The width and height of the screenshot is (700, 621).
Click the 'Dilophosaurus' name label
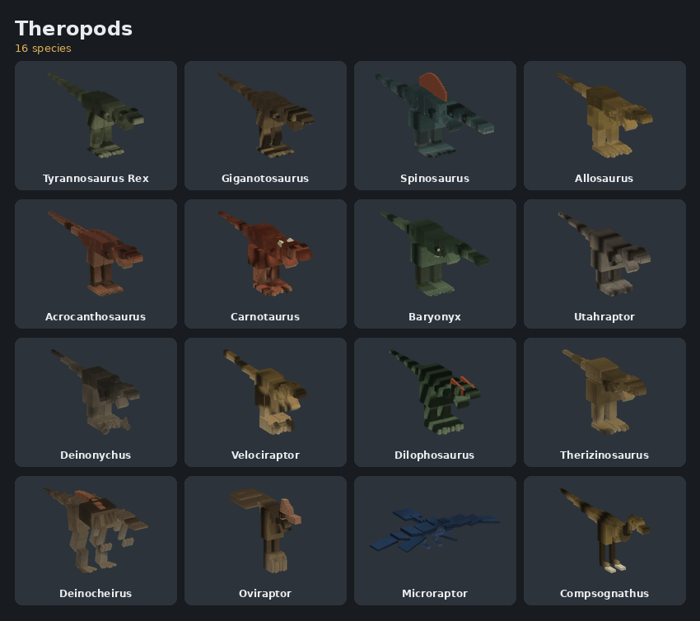[x=434, y=455]
